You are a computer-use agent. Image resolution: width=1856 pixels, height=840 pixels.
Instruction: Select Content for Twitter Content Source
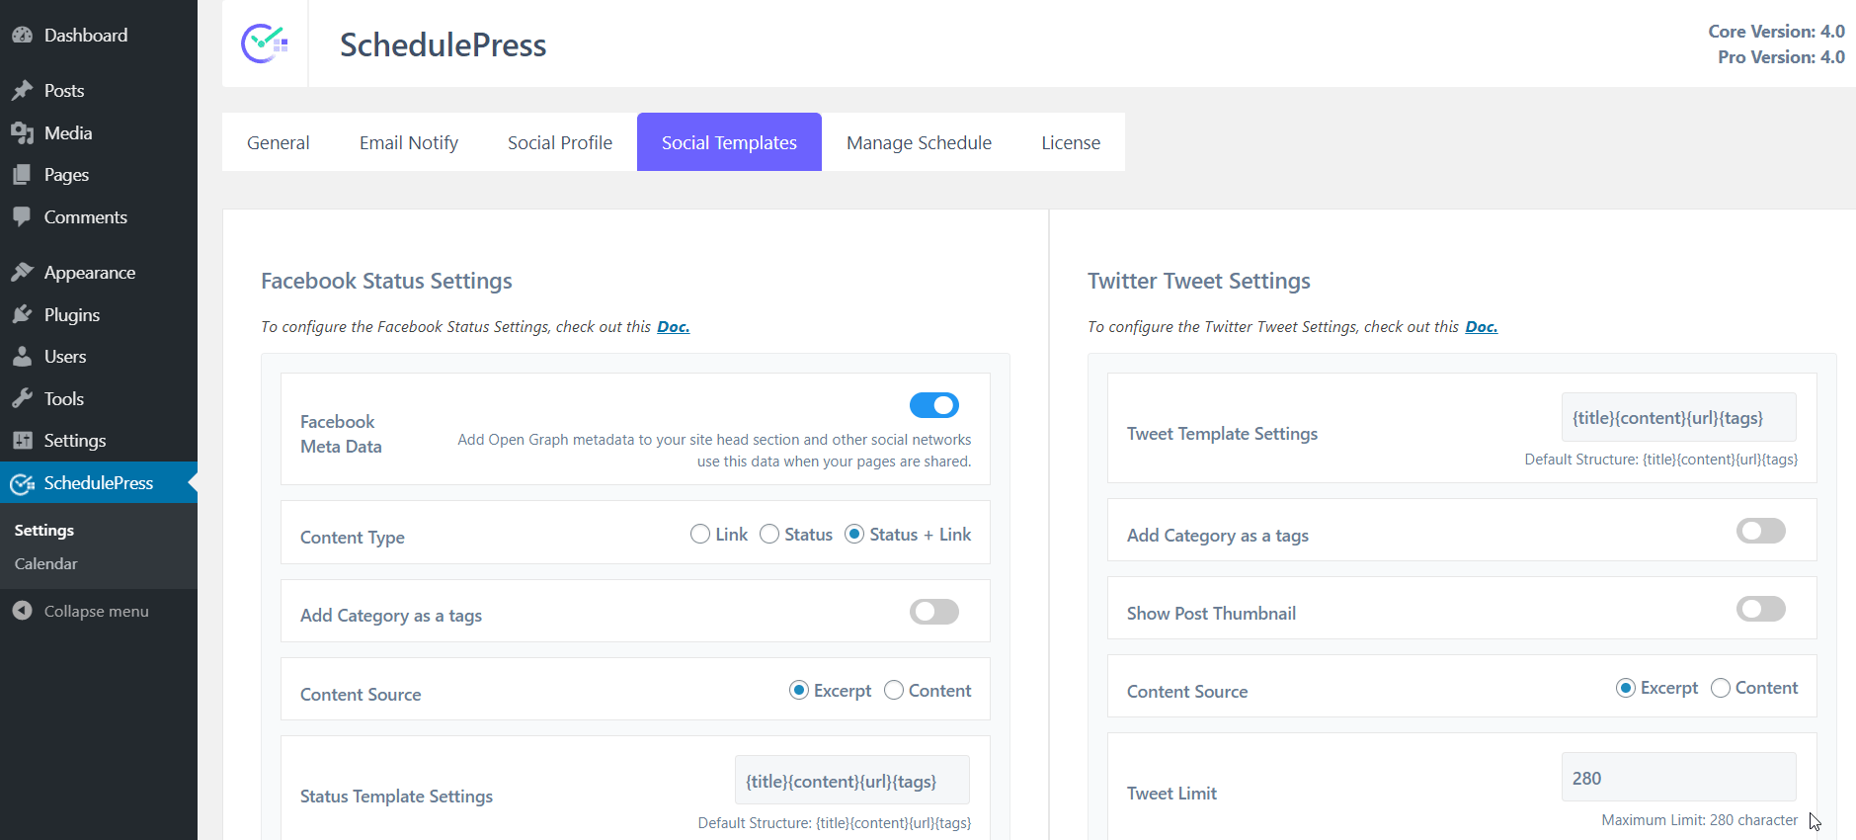pyautogui.click(x=1721, y=688)
